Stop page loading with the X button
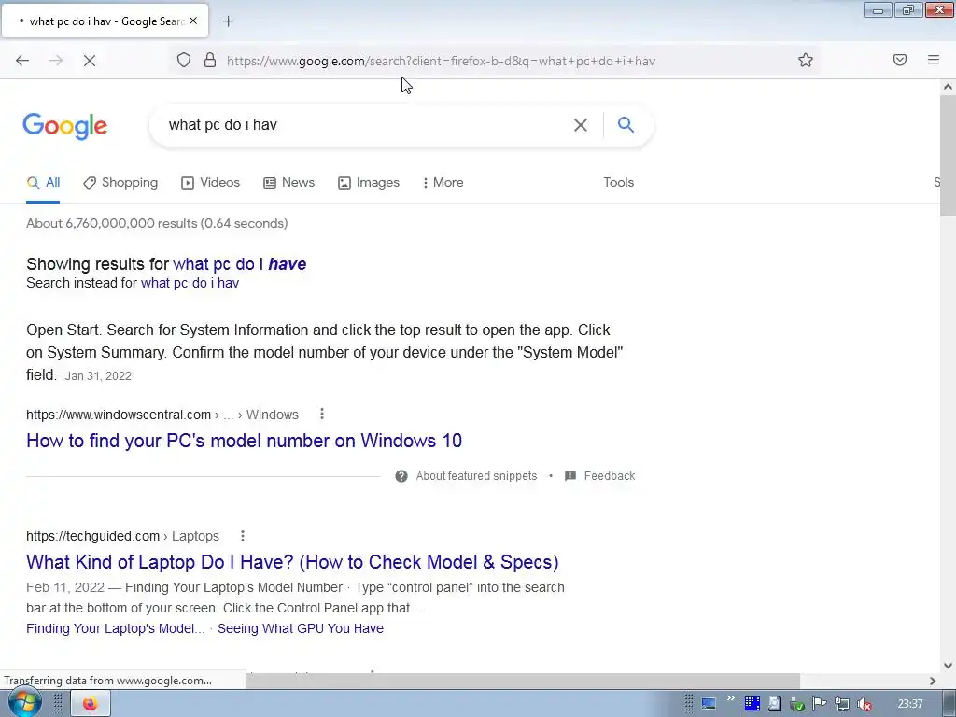Image resolution: width=956 pixels, height=717 pixels. tap(90, 61)
